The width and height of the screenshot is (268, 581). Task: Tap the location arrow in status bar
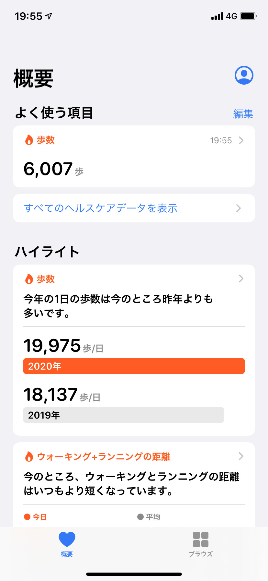coord(49,16)
